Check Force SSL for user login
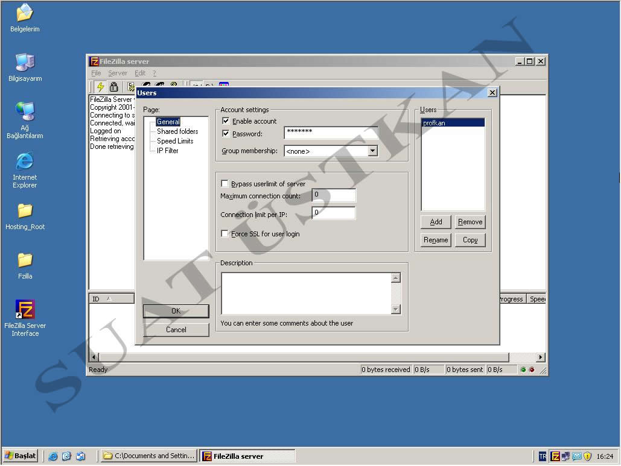 pyautogui.click(x=225, y=234)
